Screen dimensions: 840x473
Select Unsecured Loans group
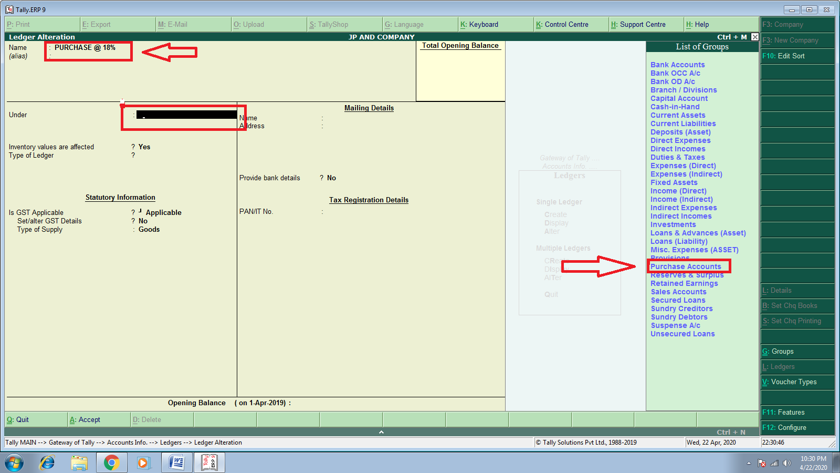pyautogui.click(x=682, y=334)
